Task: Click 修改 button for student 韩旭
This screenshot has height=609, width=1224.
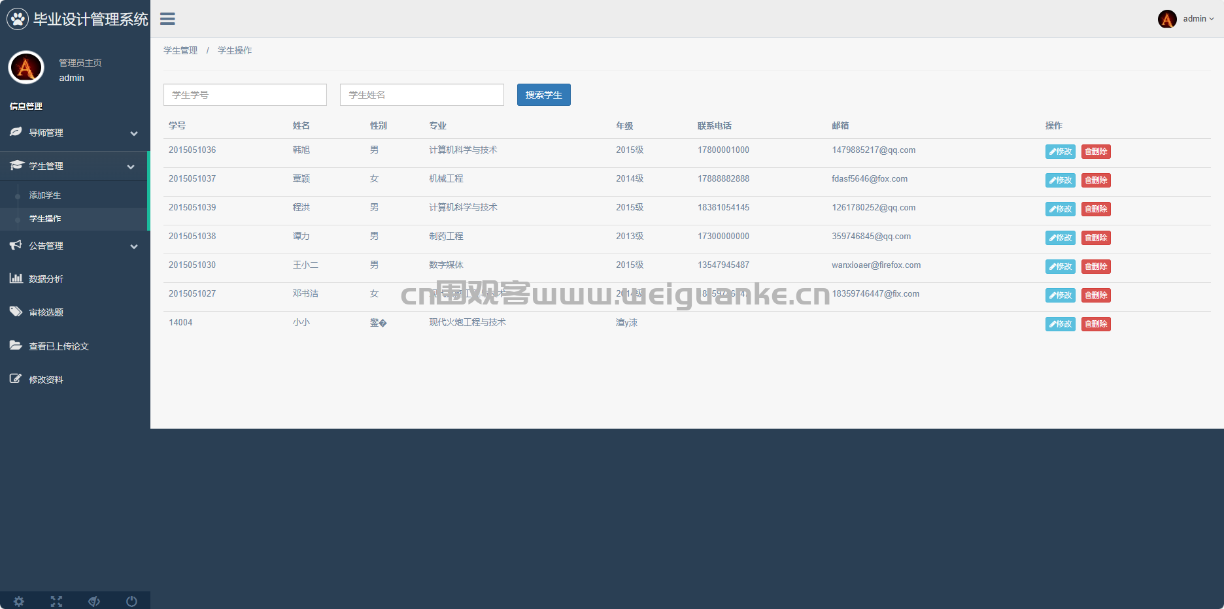Action: click(1061, 152)
